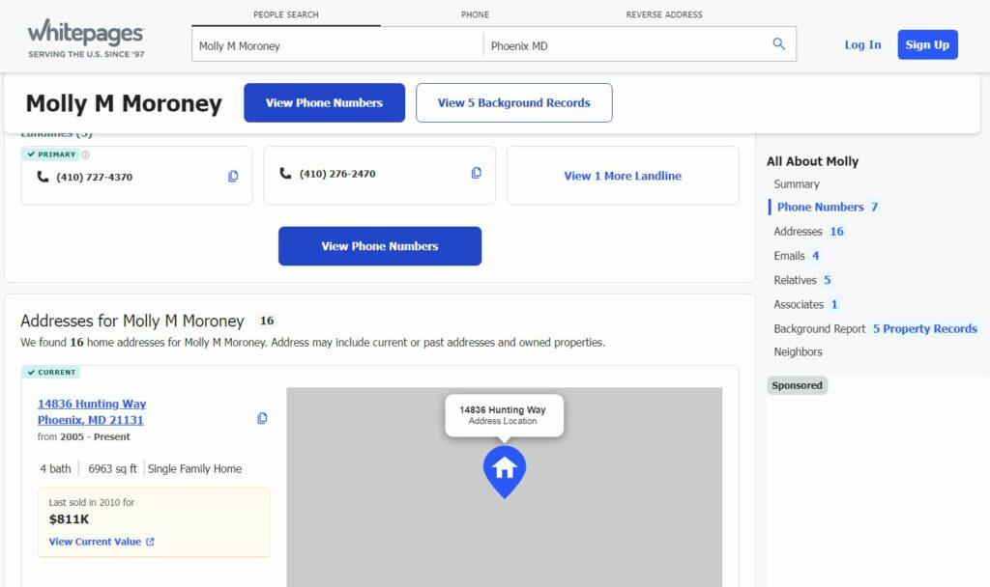This screenshot has height=587, width=990.
Task: Switch to the Reverse Address tab
Action: pos(664,14)
